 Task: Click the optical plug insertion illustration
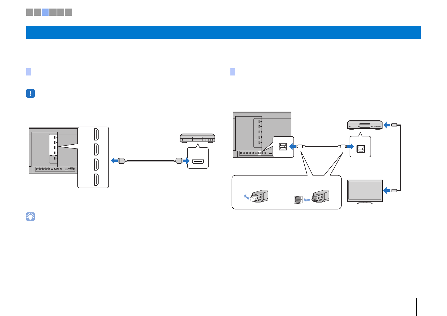pos(311,197)
